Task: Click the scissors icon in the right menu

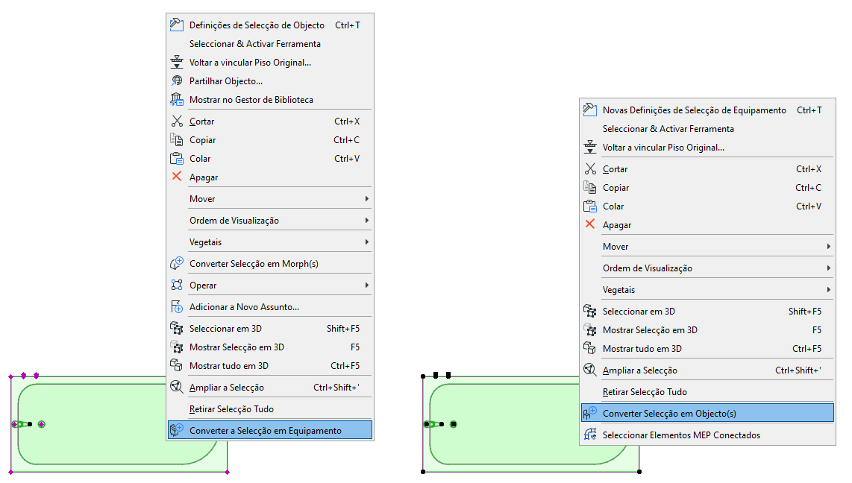Action: tap(590, 168)
